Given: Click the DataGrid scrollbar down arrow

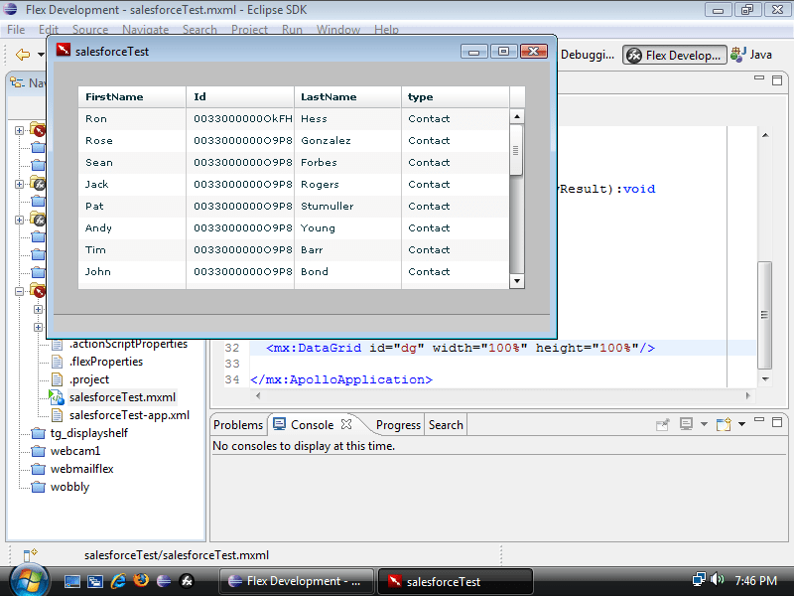Looking at the screenshot, I should [517, 280].
